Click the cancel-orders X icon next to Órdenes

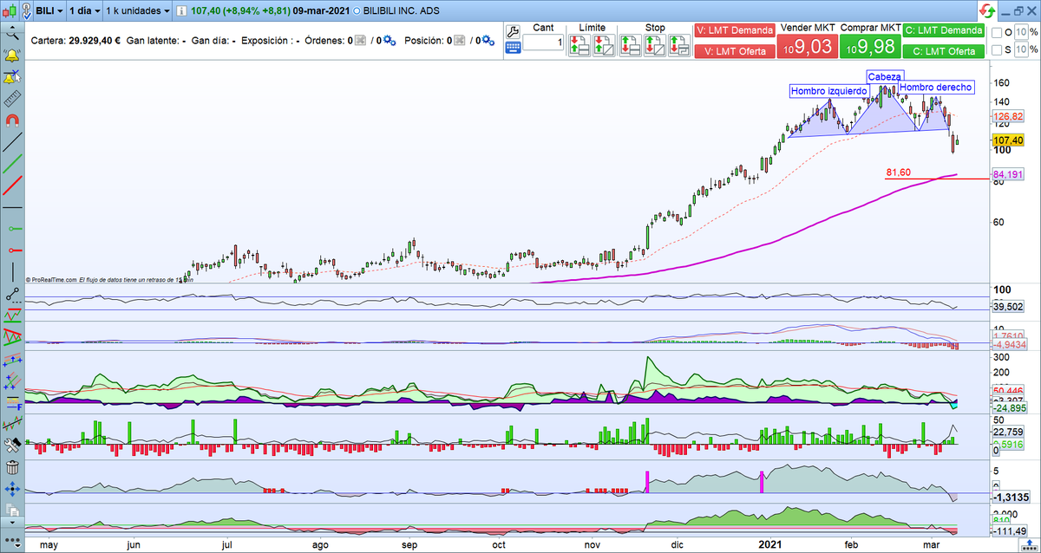[x=361, y=41]
